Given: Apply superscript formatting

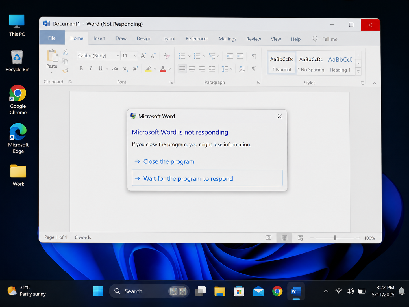Looking at the screenshot, I should click(x=135, y=68).
